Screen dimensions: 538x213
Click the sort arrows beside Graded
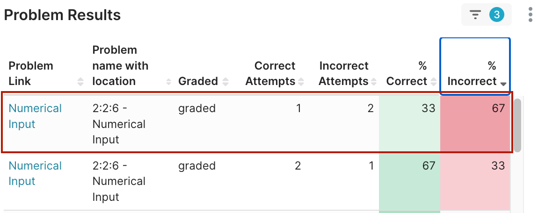pyautogui.click(x=225, y=82)
